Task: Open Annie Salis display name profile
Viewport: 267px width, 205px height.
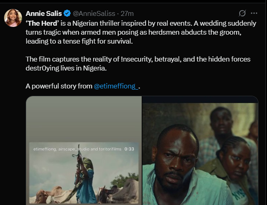Action: pos(44,13)
